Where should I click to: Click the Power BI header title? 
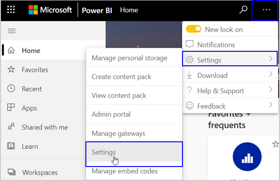tap(97, 10)
